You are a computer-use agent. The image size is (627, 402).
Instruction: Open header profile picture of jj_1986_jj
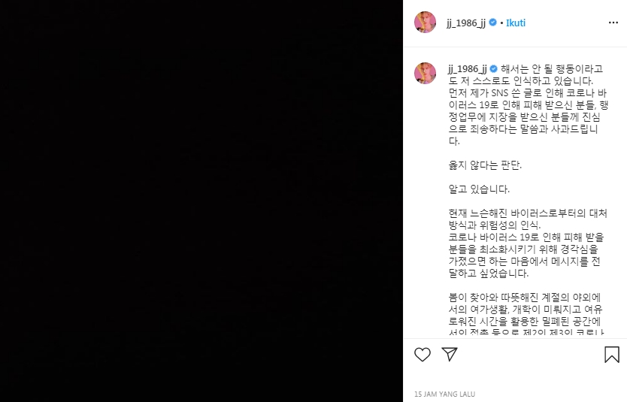[x=425, y=23]
